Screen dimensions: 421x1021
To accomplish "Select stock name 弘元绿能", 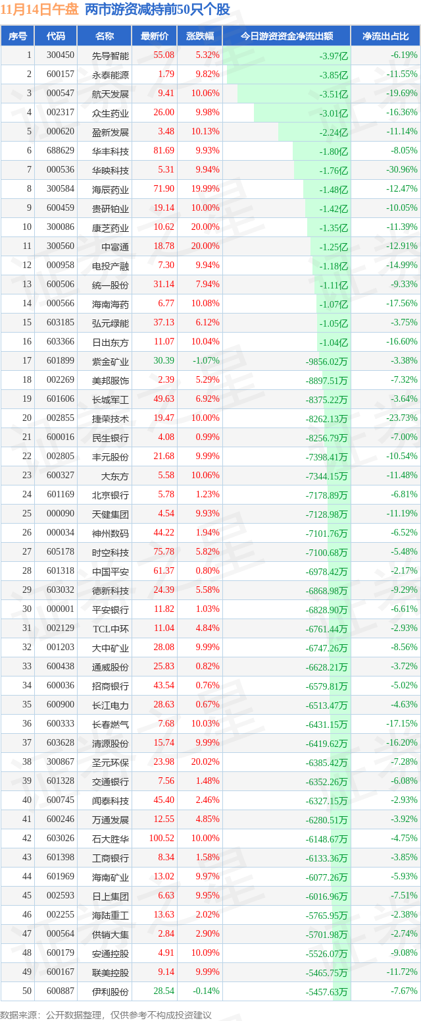I will [x=111, y=323].
